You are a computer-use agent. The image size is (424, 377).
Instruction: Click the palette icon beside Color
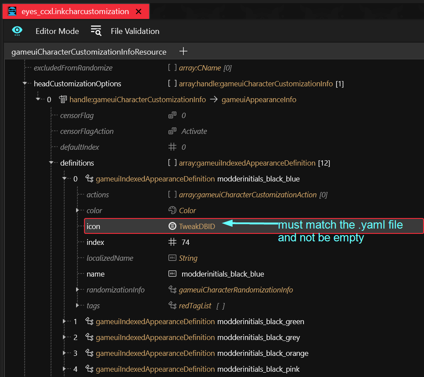click(x=172, y=211)
